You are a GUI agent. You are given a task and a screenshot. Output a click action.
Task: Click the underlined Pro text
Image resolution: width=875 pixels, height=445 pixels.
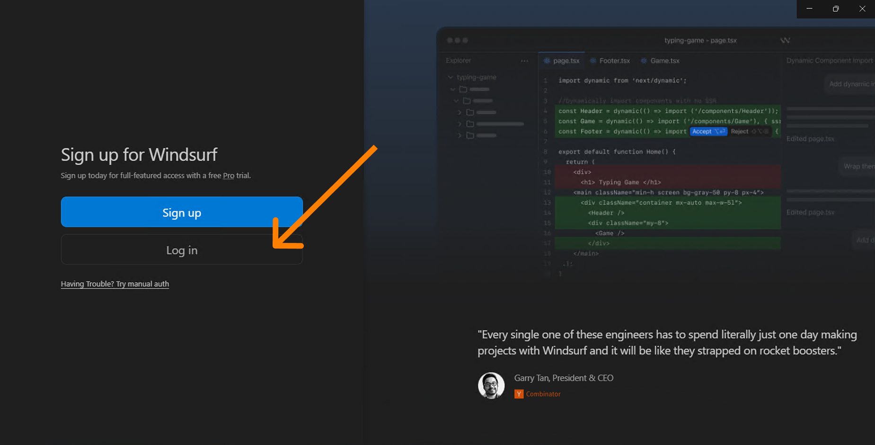[229, 176]
